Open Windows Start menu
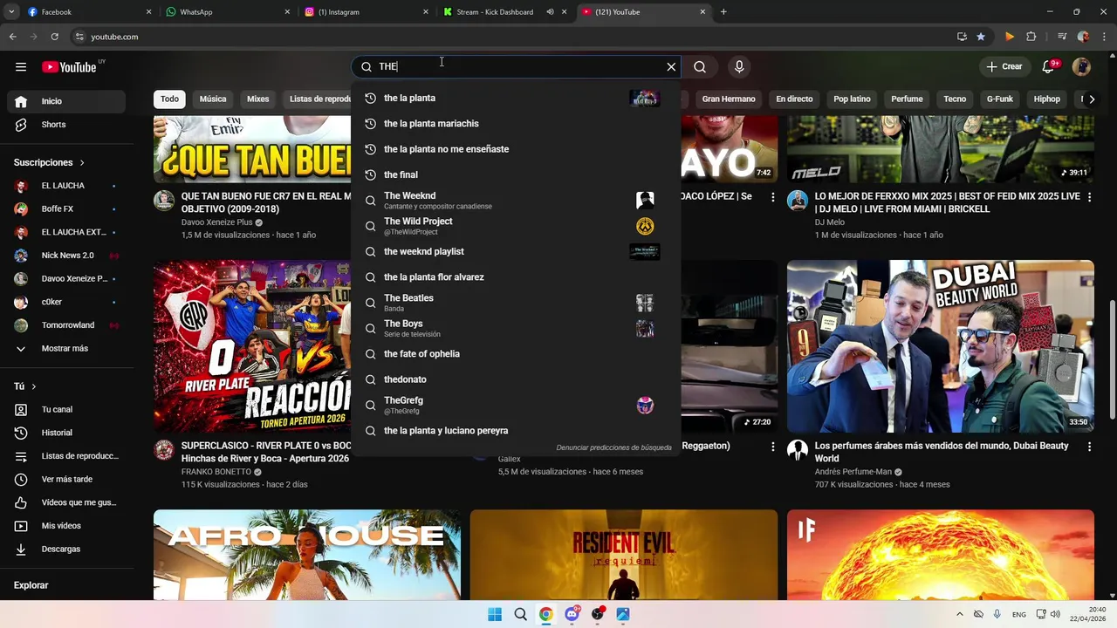 tap(495, 614)
